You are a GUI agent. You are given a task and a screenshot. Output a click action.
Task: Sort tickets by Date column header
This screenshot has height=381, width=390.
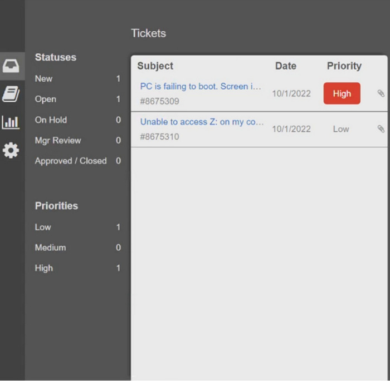285,66
